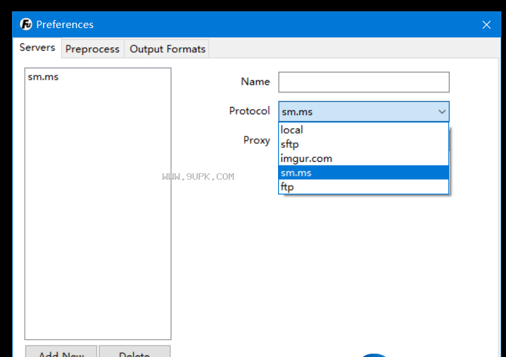Select sm.ms in the server list
The width and height of the screenshot is (506, 357).
(x=98, y=77)
